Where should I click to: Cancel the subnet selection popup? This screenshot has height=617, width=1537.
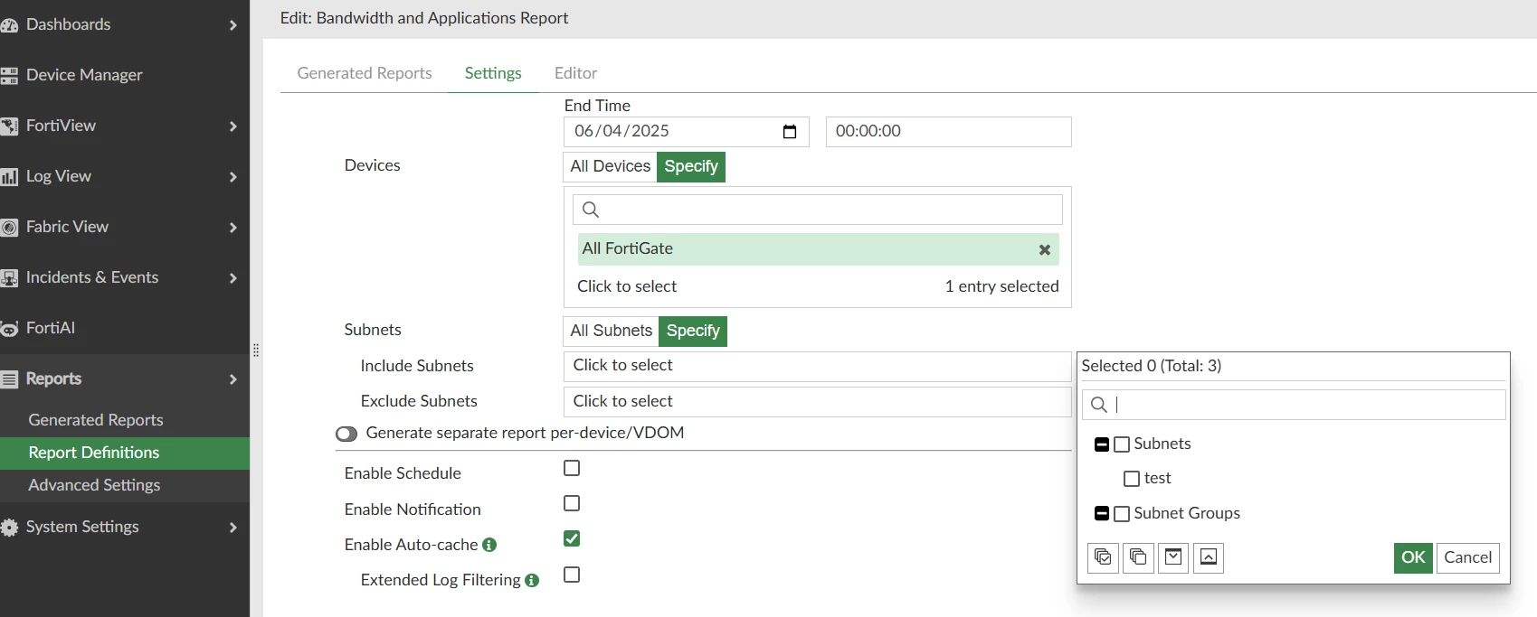pyautogui.click(x=1467, y=557)
